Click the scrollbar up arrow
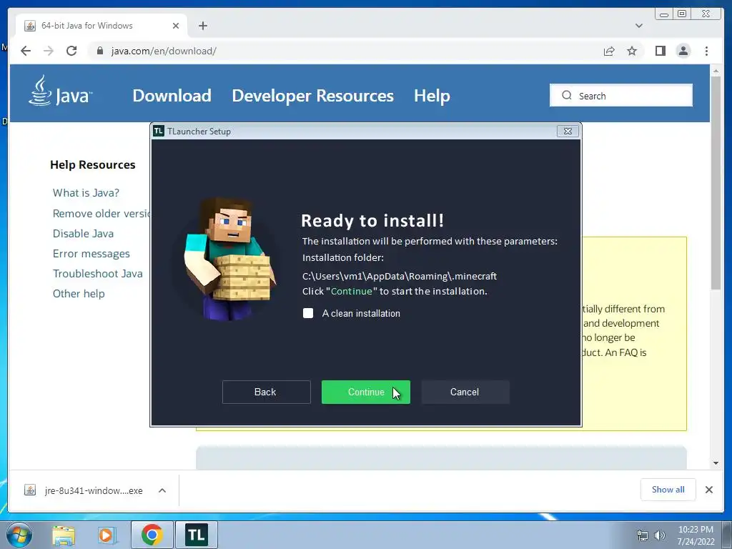The image size is (732, 549). (x=716, y=71)
